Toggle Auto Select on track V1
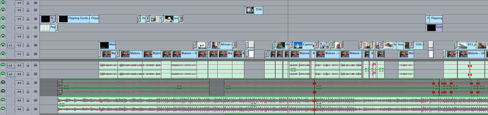The image size is (488, 115). coord(35,54)
